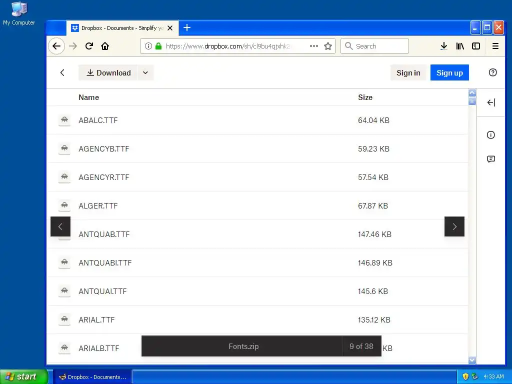512x384 pixels.
Task: Click the 4:33 AM system clock
Action: tap(493, 376)
